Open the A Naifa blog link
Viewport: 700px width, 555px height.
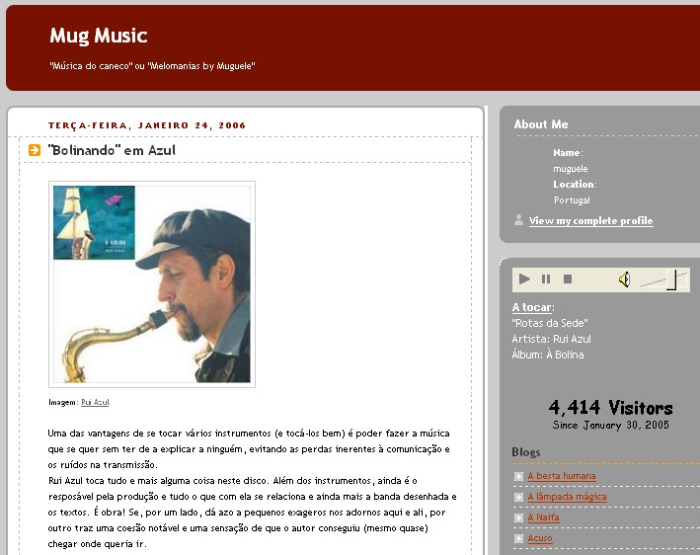point(543,517)
